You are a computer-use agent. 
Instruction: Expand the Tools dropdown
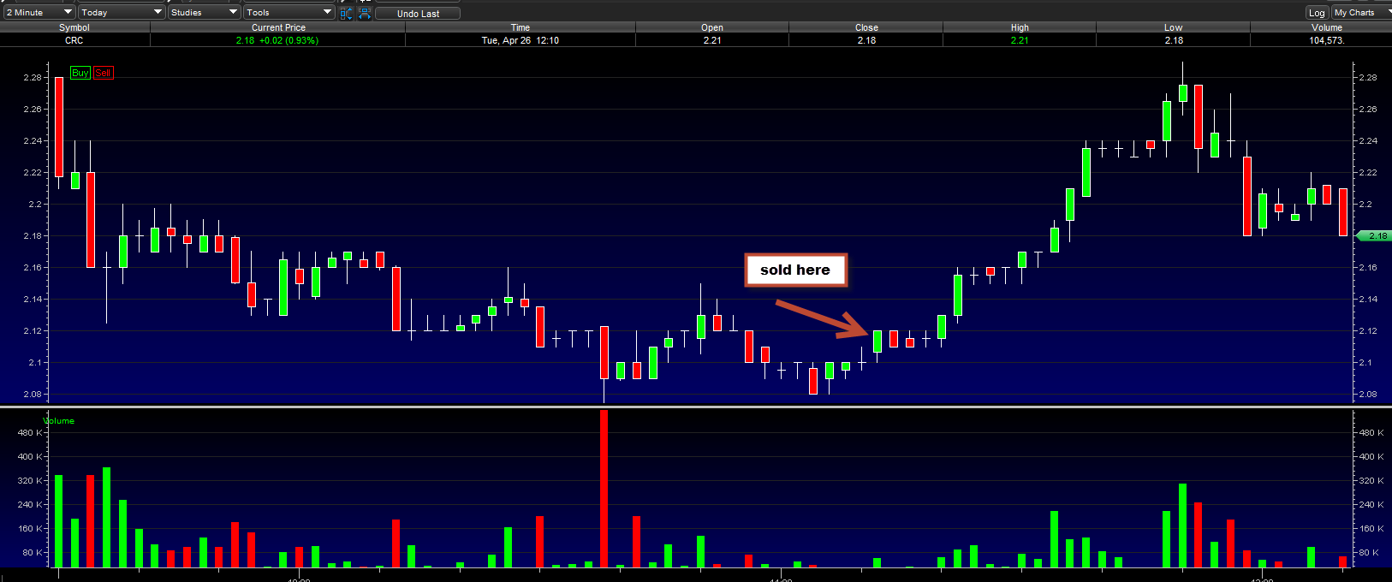click(289, 12)
